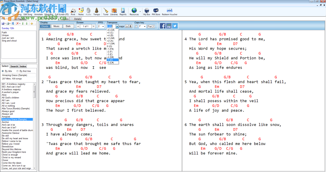Select the 'By first line' radio button
This screenshot has height=172, width=326.
click(x=18, y=71)
